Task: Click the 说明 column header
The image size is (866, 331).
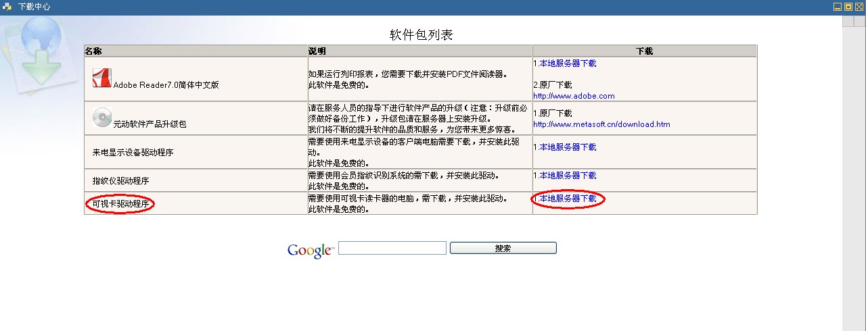Action: [317, 51]
